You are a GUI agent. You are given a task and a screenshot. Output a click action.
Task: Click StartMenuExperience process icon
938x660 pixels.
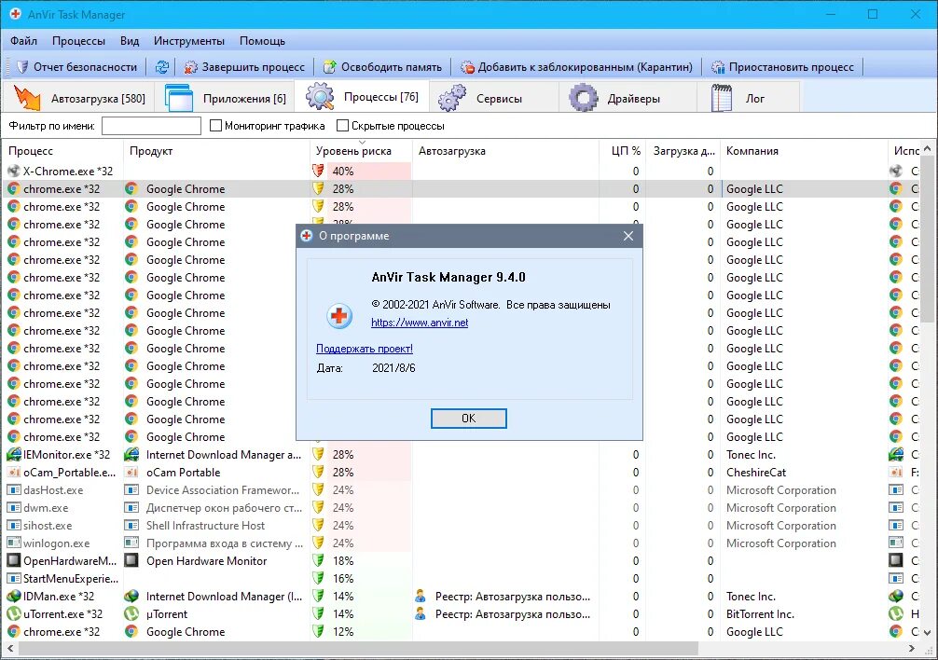tap(14, 578)
